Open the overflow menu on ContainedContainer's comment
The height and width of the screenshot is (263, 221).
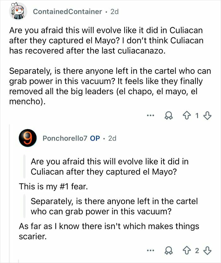151,116
